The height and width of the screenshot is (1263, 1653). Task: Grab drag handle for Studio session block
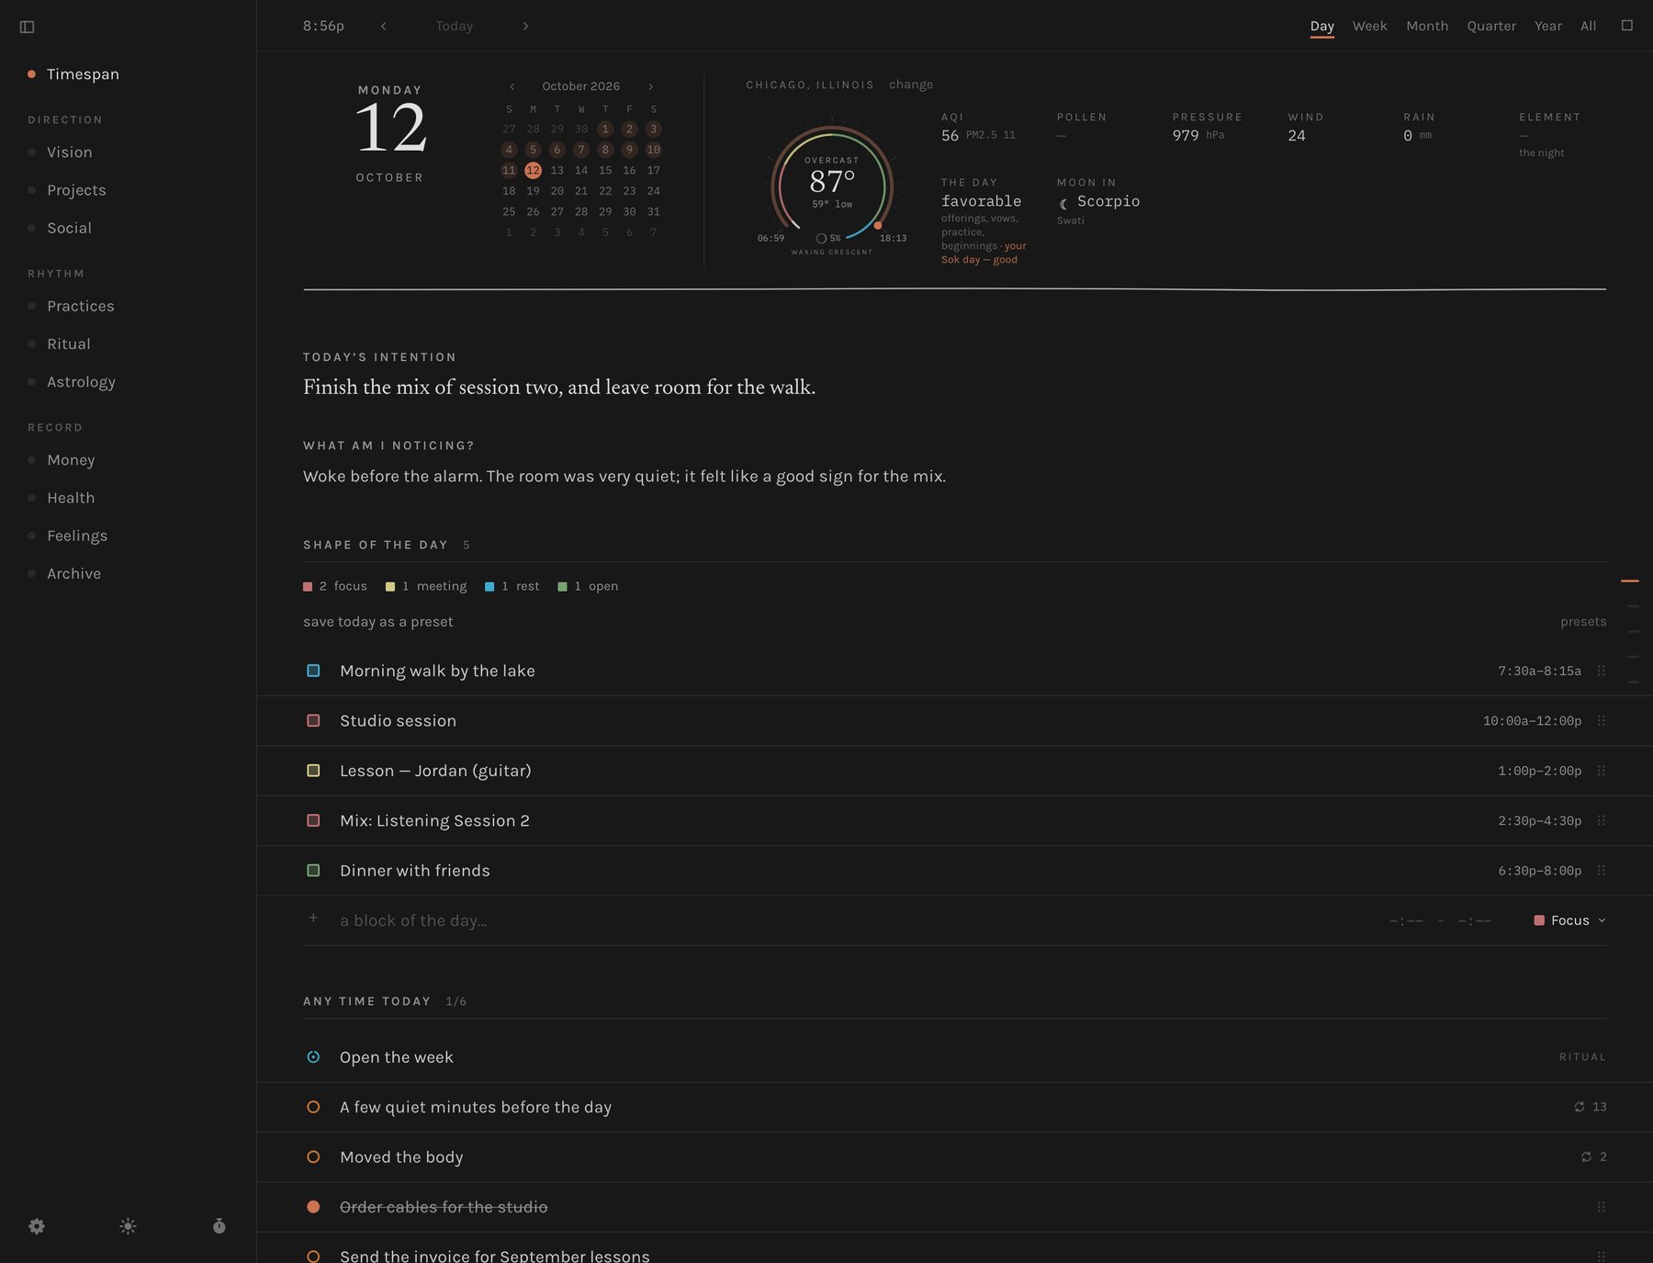(1602, 721)
